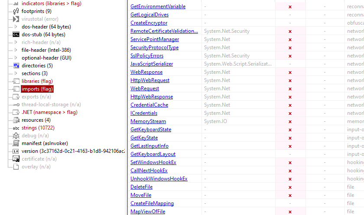Open the CreateFileMapping link

[x=152, y=203]
